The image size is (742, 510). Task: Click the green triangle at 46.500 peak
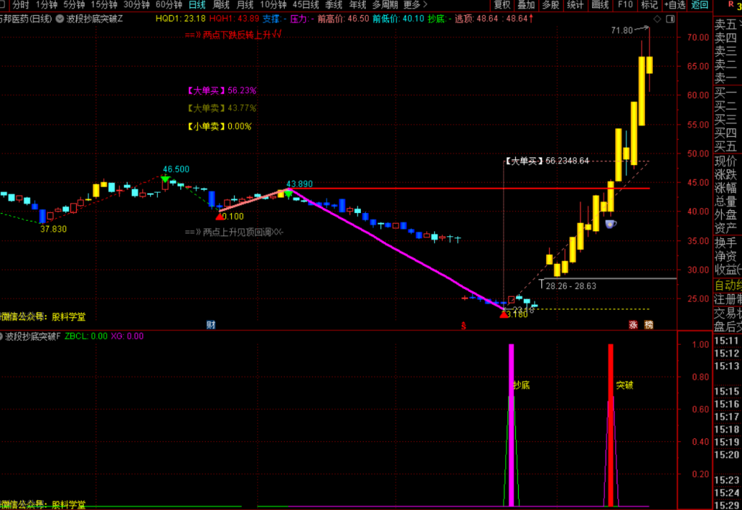point(165,180)
